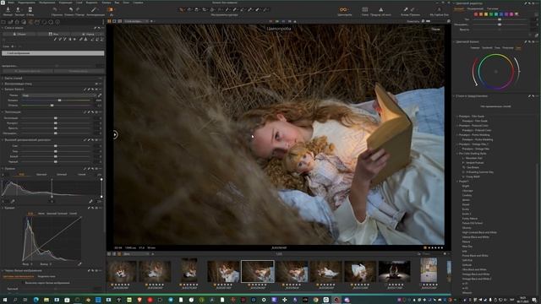Click the Color Editor hue slider handle
The height and width of the screenshot is (304, 541).
(x=500, y=19)
